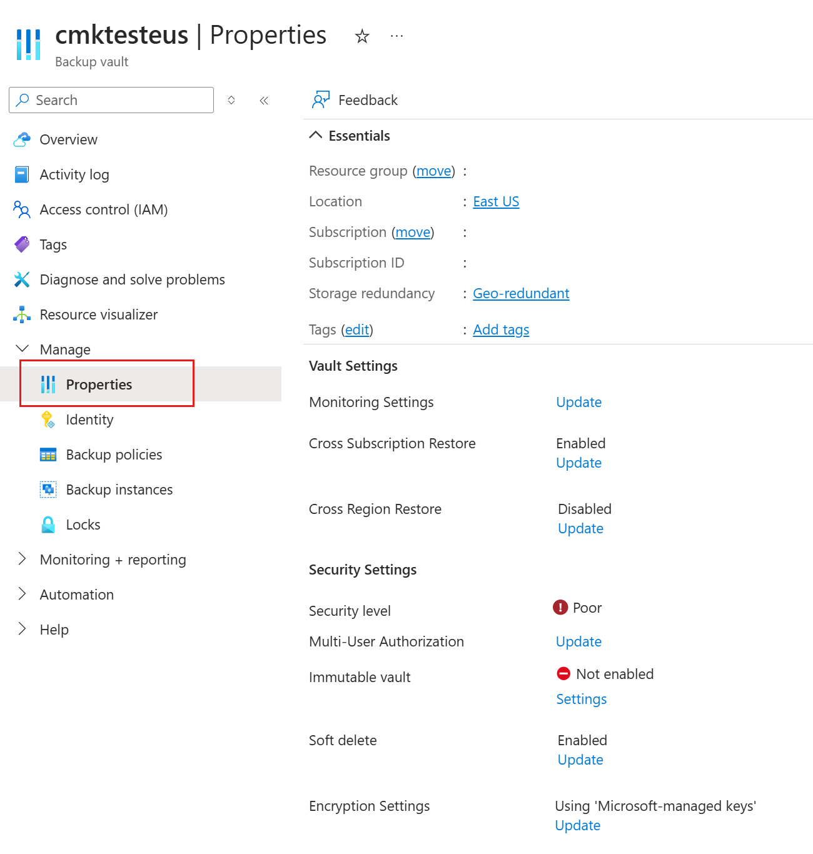The image size is (813, 854).
Task: Favorite the vault with the star icon
Action: [x=362, y=36]
